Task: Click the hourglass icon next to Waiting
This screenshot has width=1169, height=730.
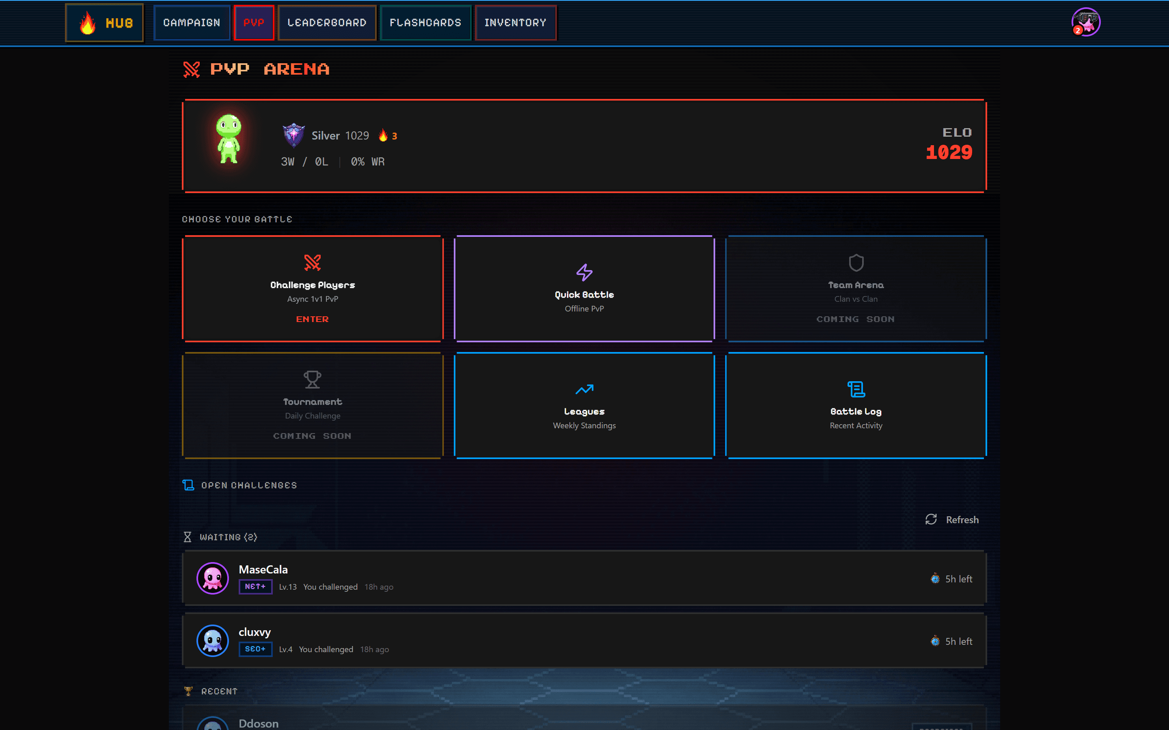Action: (x=188, y=537)
